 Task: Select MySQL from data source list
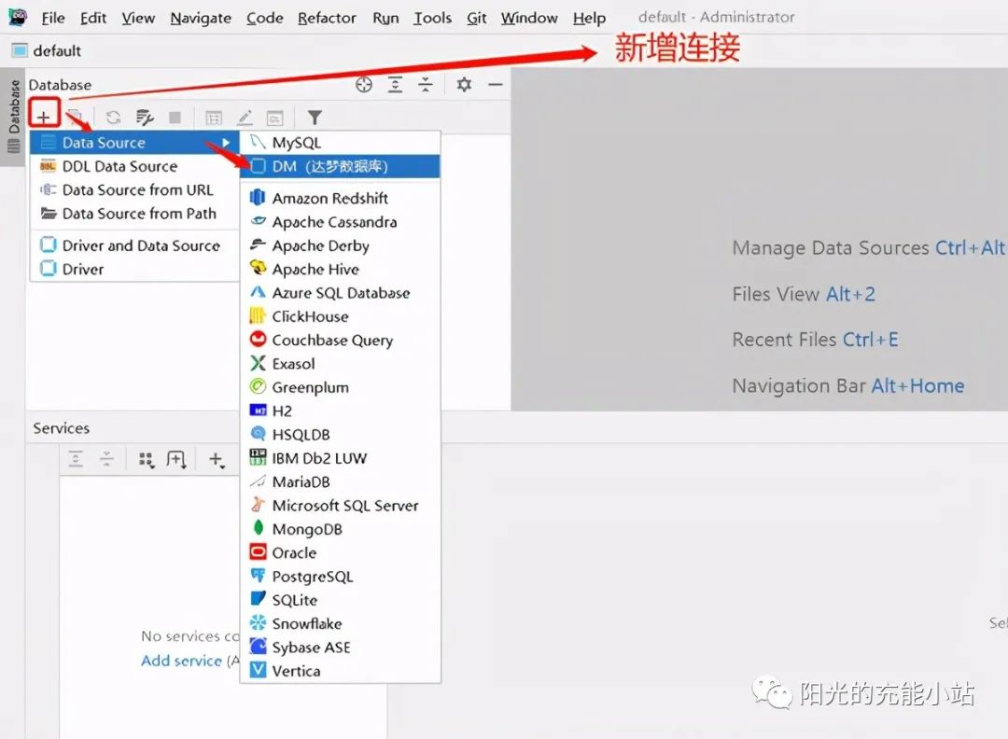tap(340, 143)
